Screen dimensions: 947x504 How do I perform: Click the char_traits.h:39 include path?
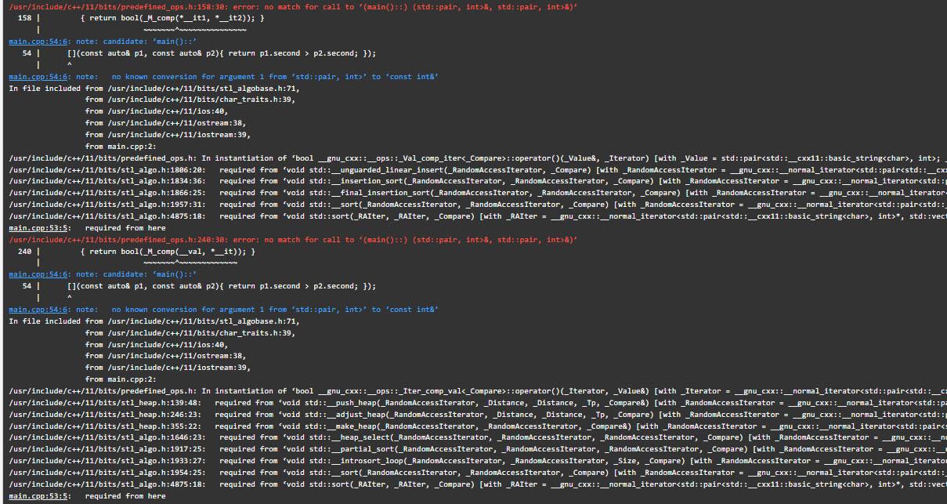(192, 100)
